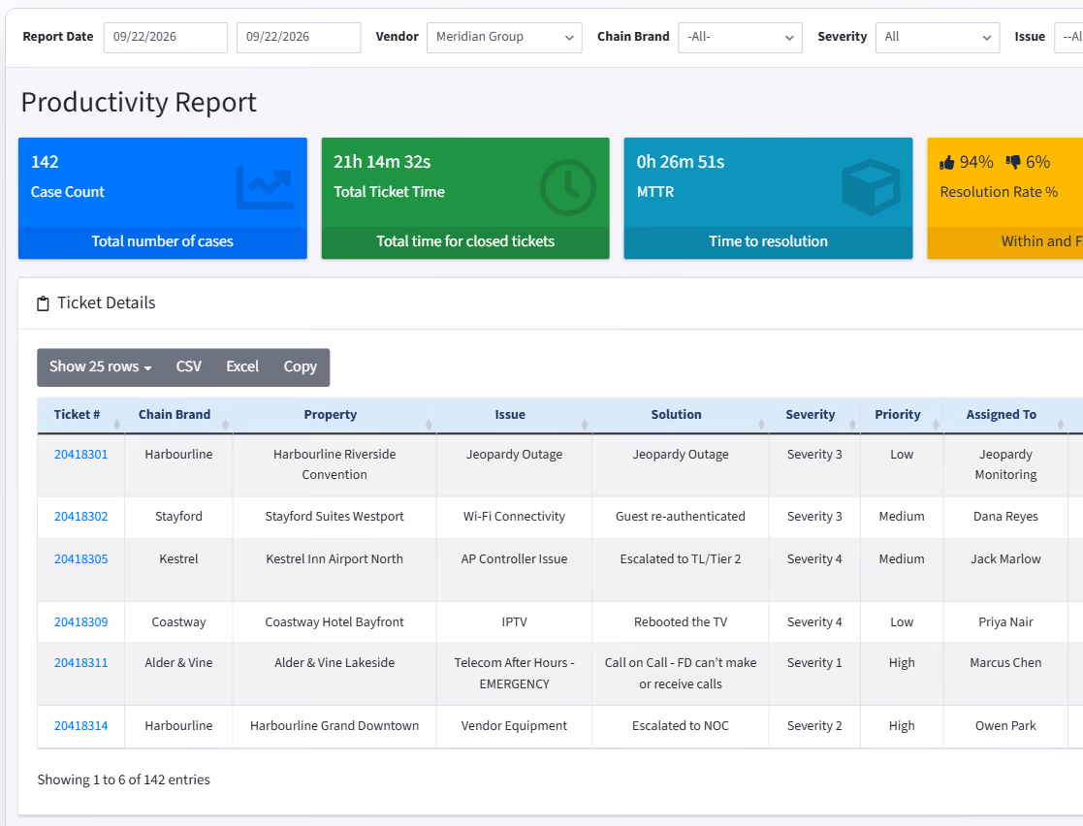Click Time to resolution footer
This screenshot has height=826, width=1083.
point(768,241)
